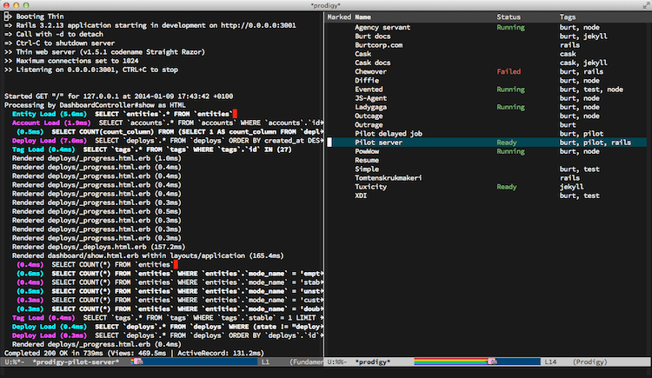Viewport: 652px width, 378px height.
Task: Click the red close window button
Action: (x=7, y=5)
